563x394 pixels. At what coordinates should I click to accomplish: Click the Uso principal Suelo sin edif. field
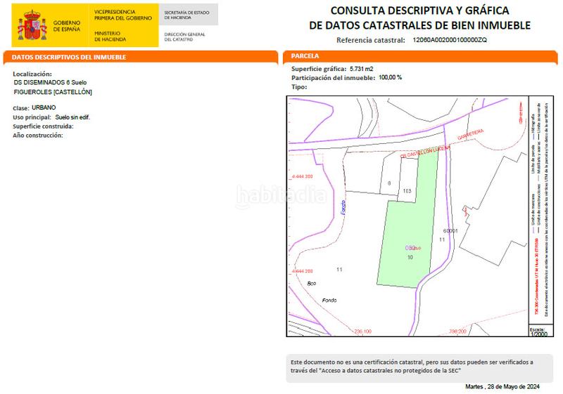point(72,117)
